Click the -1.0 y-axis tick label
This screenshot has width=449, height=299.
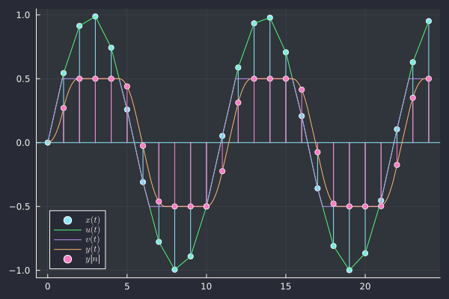(20, 270)
